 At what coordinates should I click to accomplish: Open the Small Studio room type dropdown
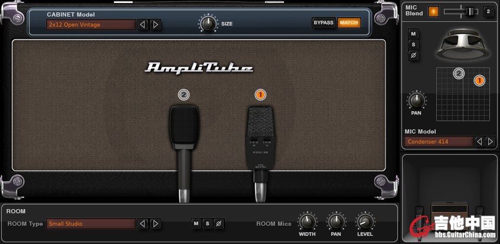(91, 223)
